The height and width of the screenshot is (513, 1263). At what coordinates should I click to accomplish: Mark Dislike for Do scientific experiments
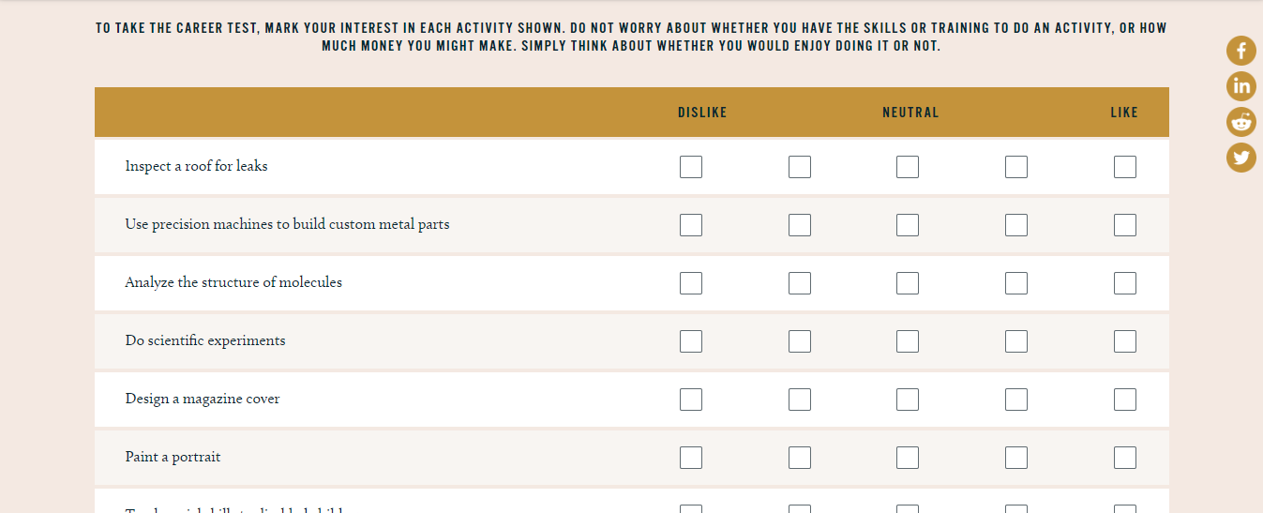pos(691,341)
